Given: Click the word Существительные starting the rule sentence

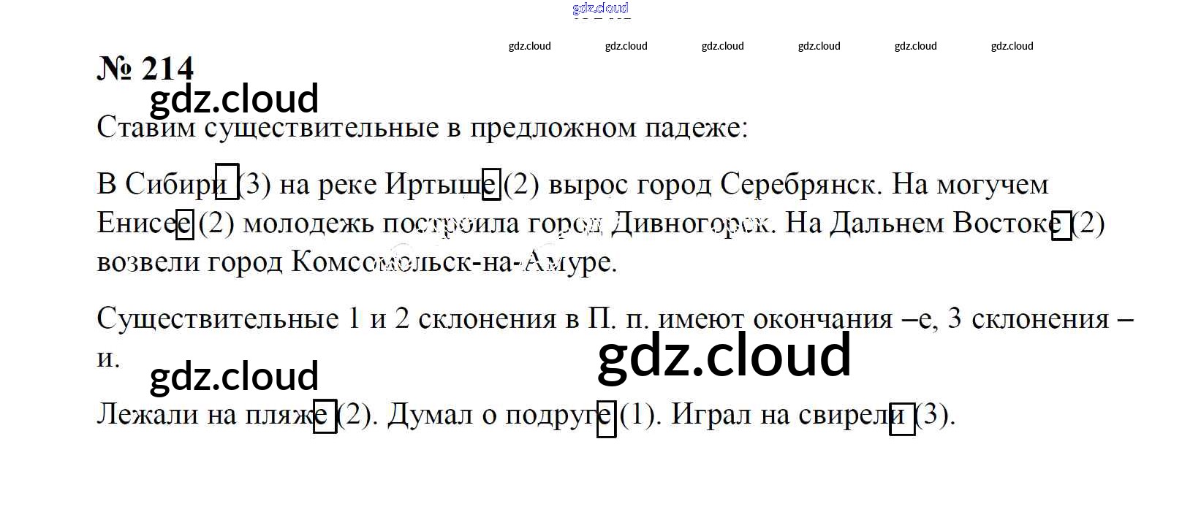Looking at the screenshot, I should [x=218, y=318].
